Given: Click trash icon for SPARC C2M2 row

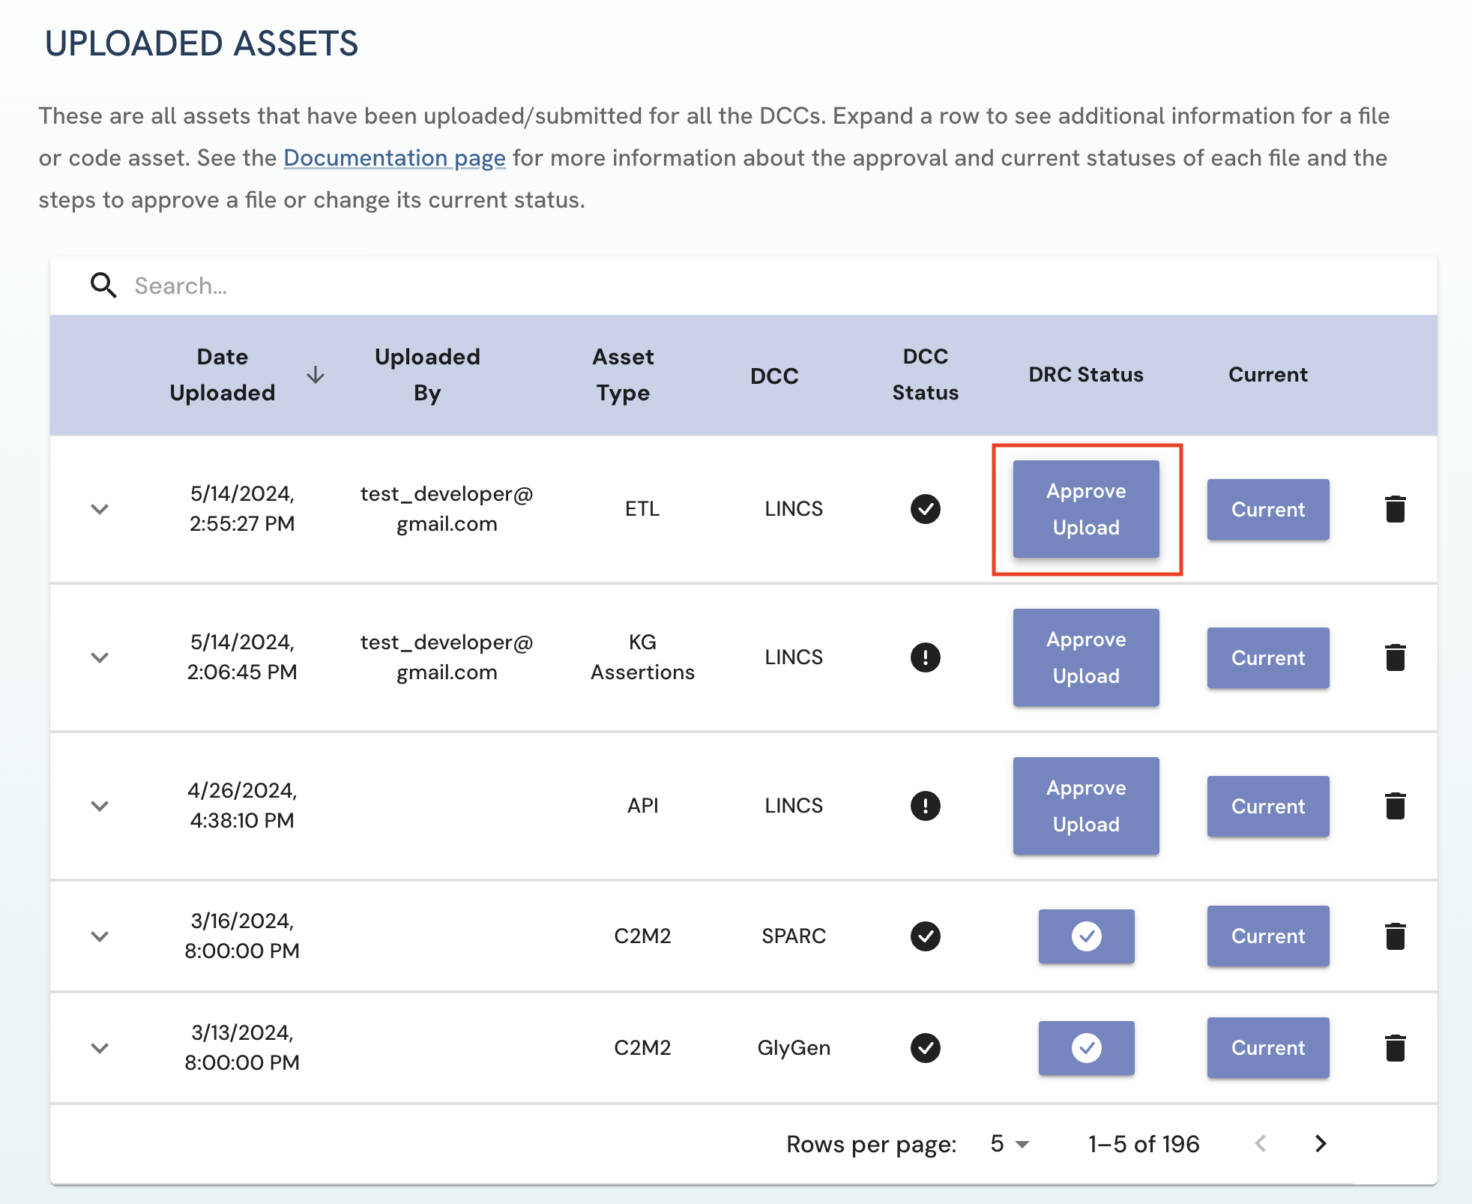Looking at the screenshot, I should point(1395,936).
